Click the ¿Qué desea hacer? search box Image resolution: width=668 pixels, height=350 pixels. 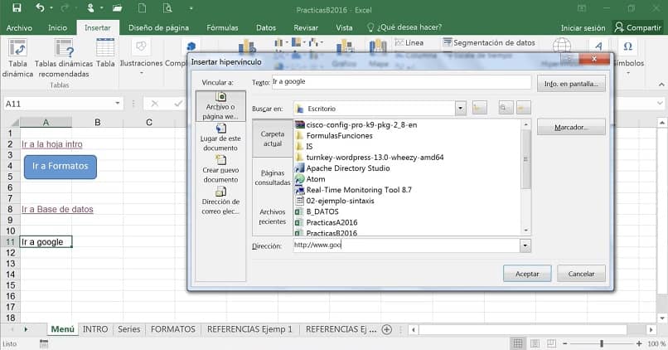[x=404, y=27]
